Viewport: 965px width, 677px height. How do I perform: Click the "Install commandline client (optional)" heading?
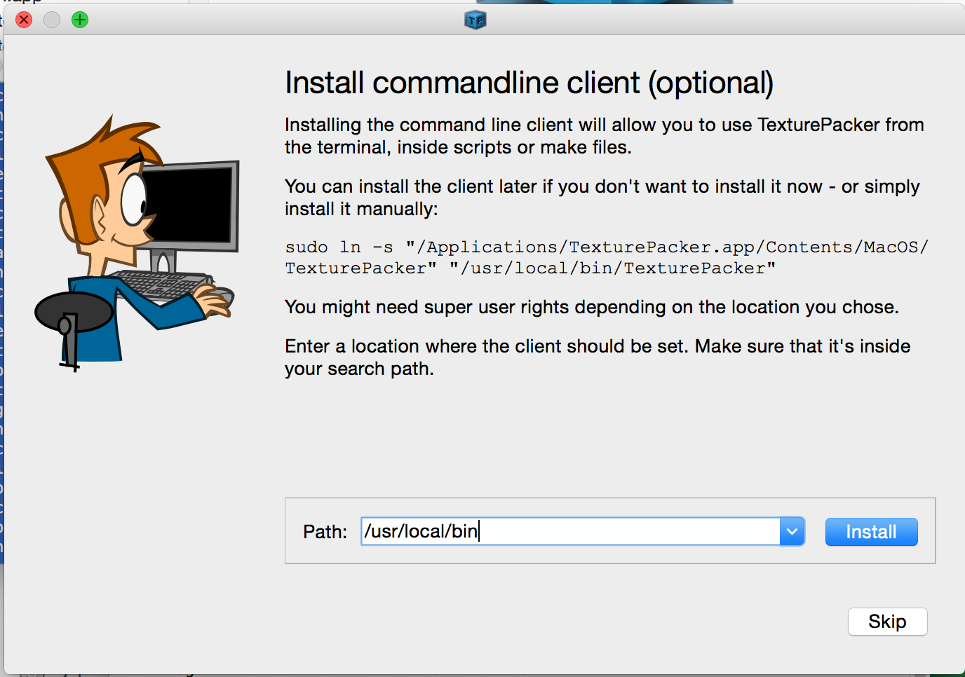click(x=529, y=83)
